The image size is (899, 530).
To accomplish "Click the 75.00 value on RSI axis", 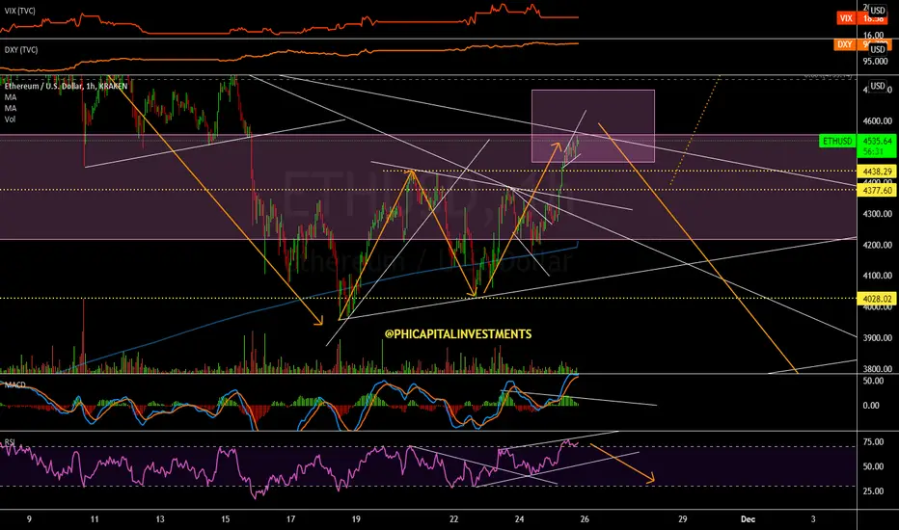I will pos(873,441).
